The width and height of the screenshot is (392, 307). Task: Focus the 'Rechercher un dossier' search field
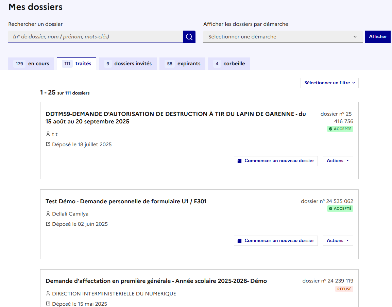click(95, 37)
